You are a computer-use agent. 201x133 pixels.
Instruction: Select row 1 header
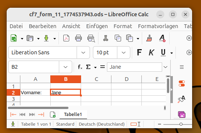point(13,86)
